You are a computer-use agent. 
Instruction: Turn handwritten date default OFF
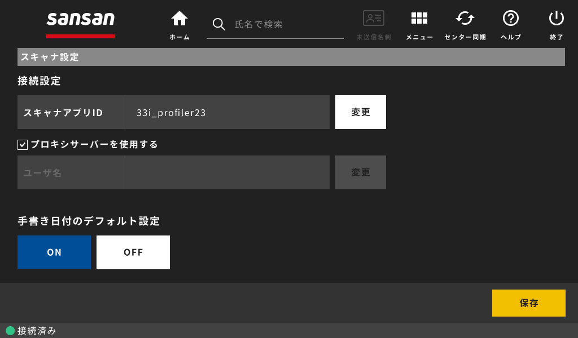[133, 252]
